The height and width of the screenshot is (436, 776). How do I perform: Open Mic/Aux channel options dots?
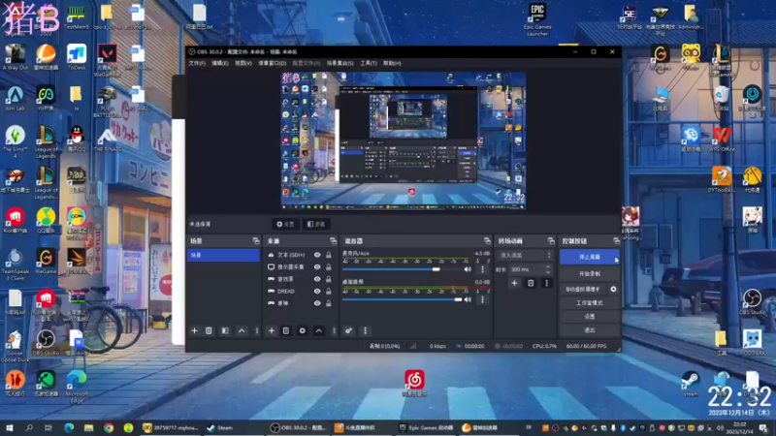(x=482, y=269)
